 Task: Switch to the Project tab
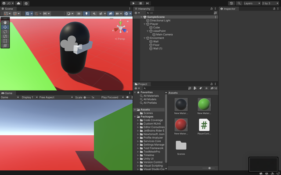[142, 84]
